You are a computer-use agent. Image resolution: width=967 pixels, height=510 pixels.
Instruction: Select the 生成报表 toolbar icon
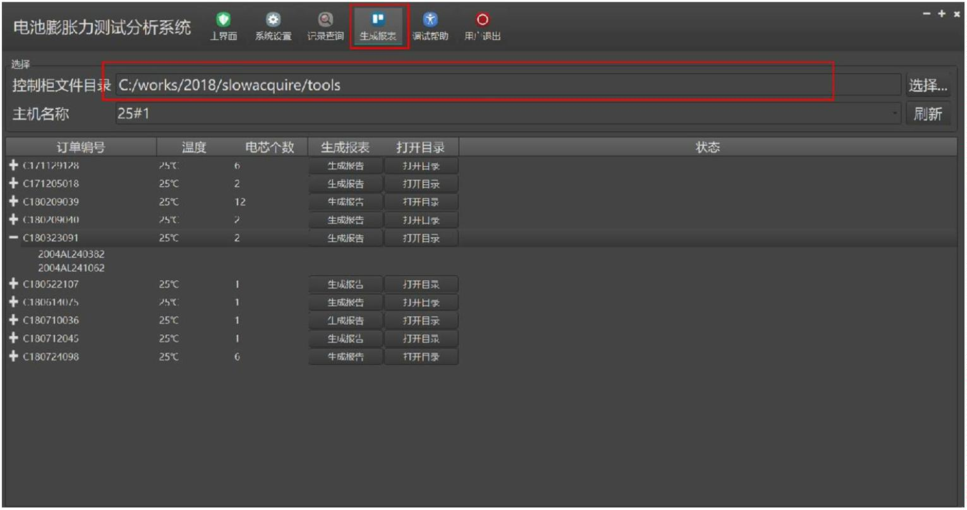point(378,21)
